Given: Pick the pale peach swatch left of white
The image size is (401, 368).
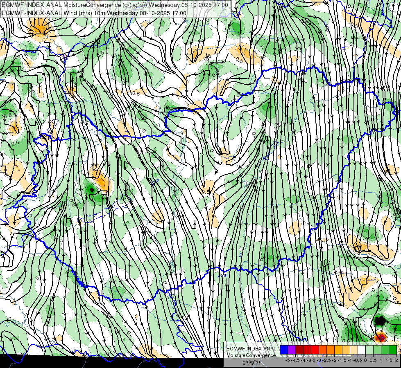Looking at the screenshot, I should click(353, 350).
